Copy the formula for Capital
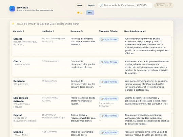The image size is (183, 137). tap(109, 116)
